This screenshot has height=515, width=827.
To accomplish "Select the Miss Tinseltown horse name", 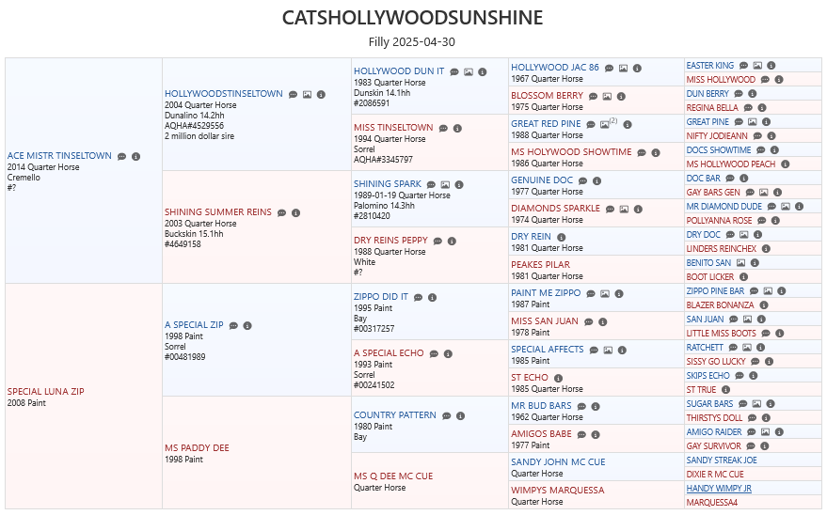I will point(392,128).
